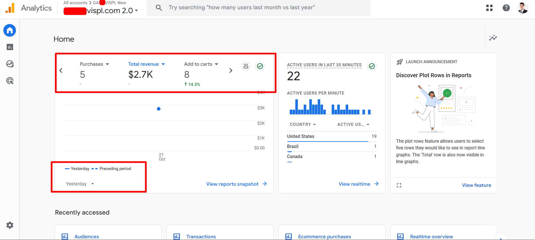Click the checkmark icon on realtime card
The image size is (535, 240).
[372, 66]
